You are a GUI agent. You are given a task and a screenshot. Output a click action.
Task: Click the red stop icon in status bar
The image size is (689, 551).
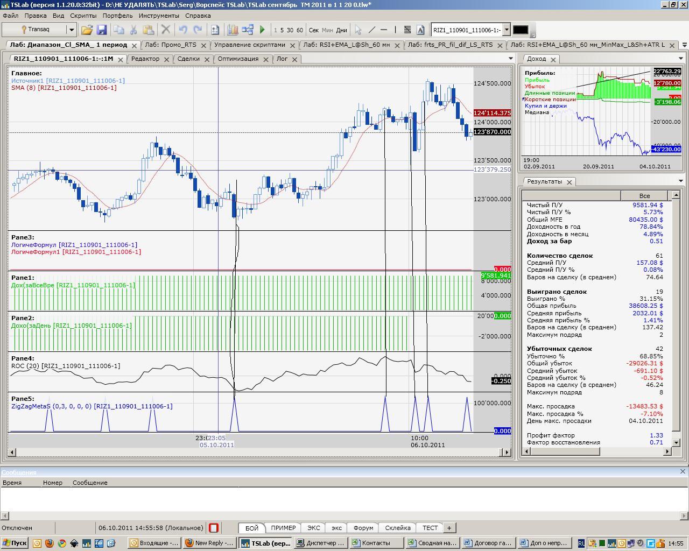click(214, 528)
